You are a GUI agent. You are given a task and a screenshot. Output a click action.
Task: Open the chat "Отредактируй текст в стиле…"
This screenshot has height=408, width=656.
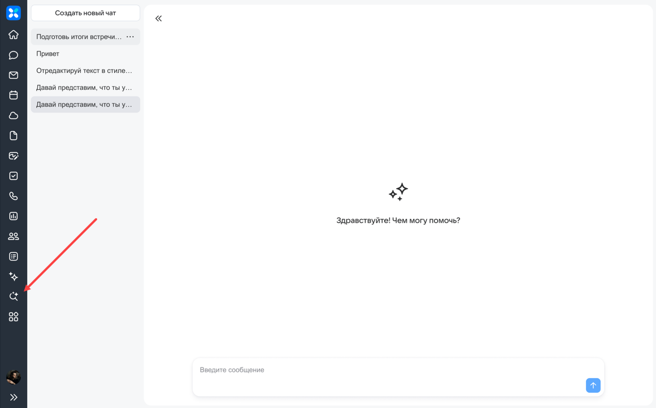(85, 71)
